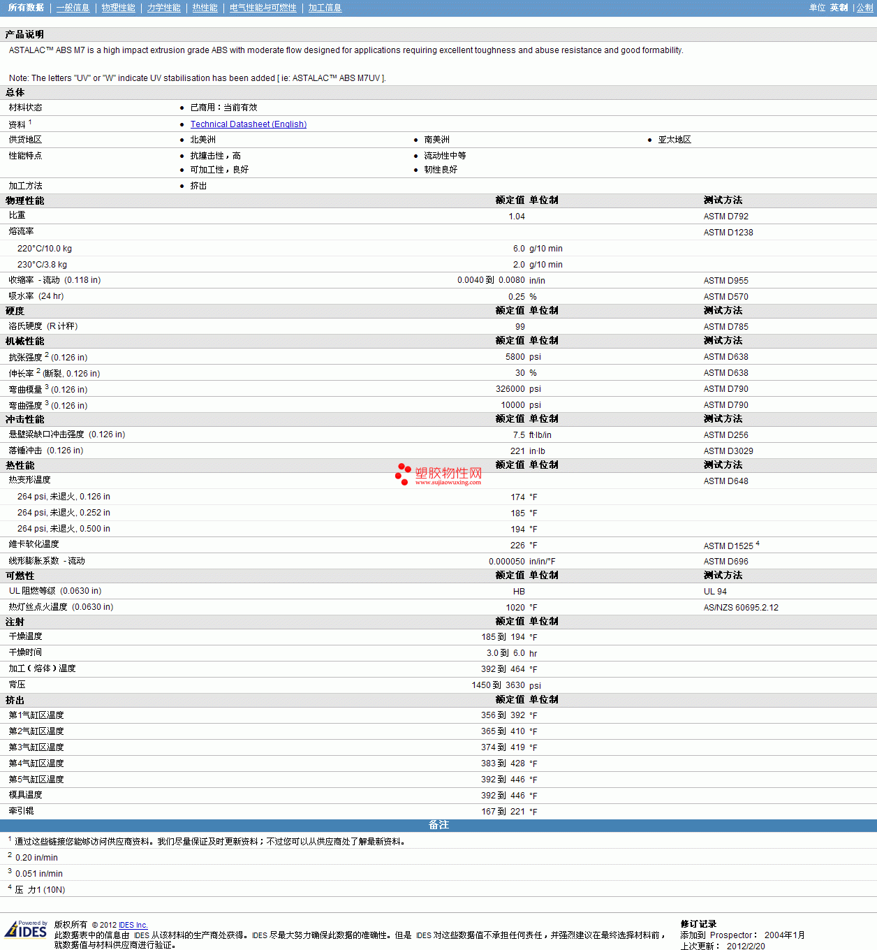Click footnote 2 text 0.20 in/min
Screen dimensions: 877x950
(x=36, y=858)
